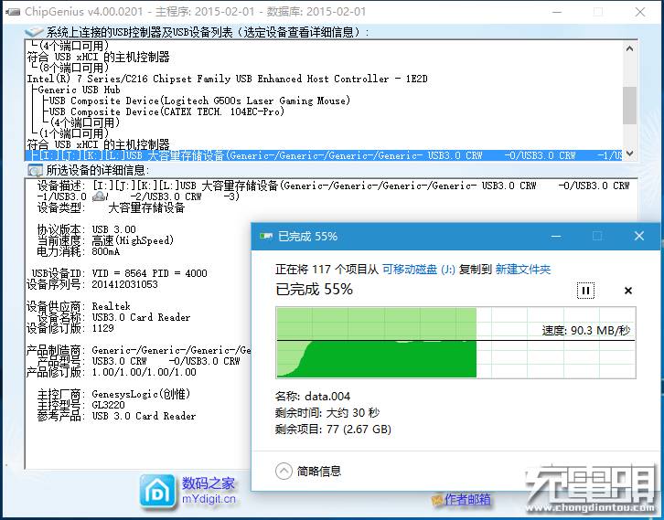Minimize the copy progress dialog
Screen dimensions: 664x520
[556, 236]
